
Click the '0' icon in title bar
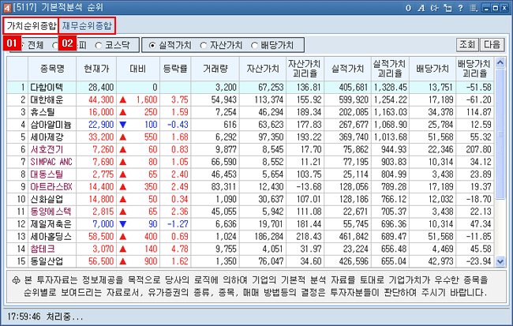pos(409,7)
